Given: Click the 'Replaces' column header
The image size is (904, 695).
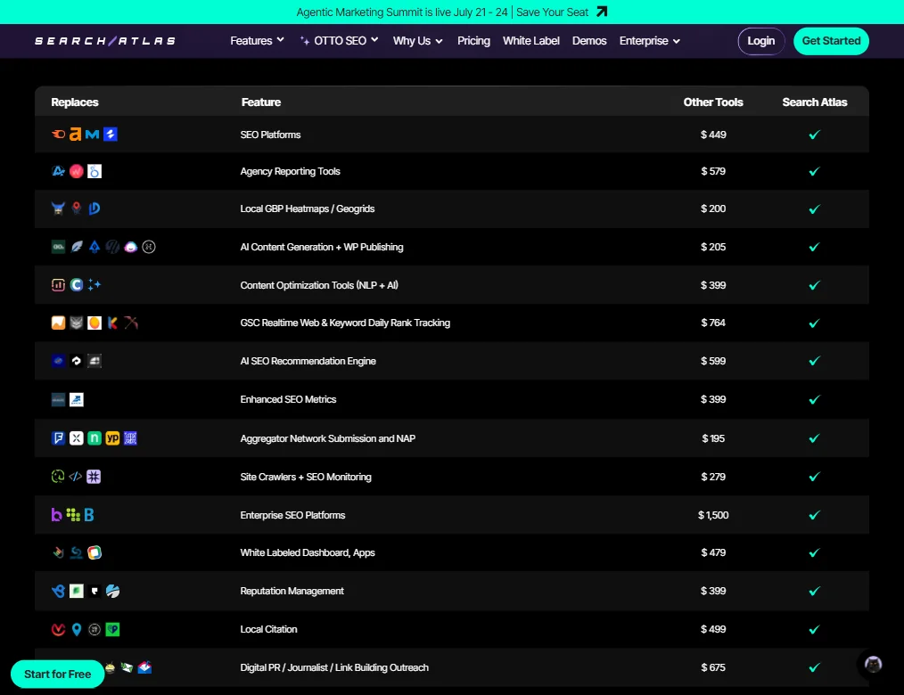Looking at the screenshot, I should [x=74, y=102].
